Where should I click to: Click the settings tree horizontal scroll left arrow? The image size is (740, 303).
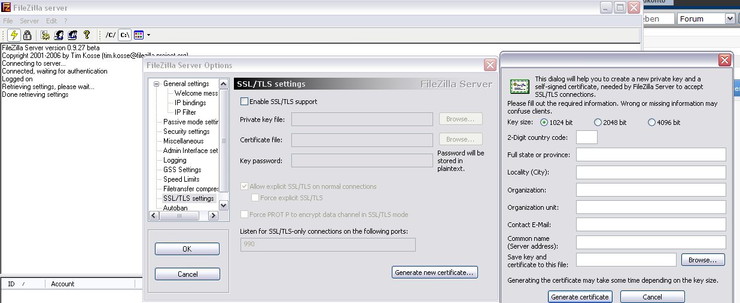click(154, 216)
